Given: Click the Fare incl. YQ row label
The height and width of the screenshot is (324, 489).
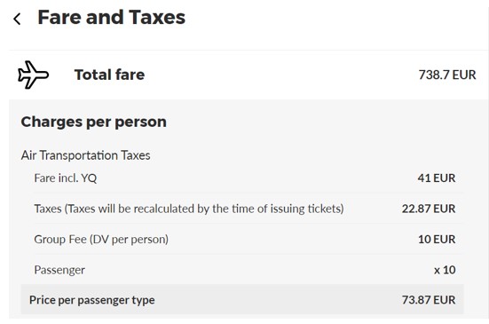Looking at the screenshot, I should [66, 178].
